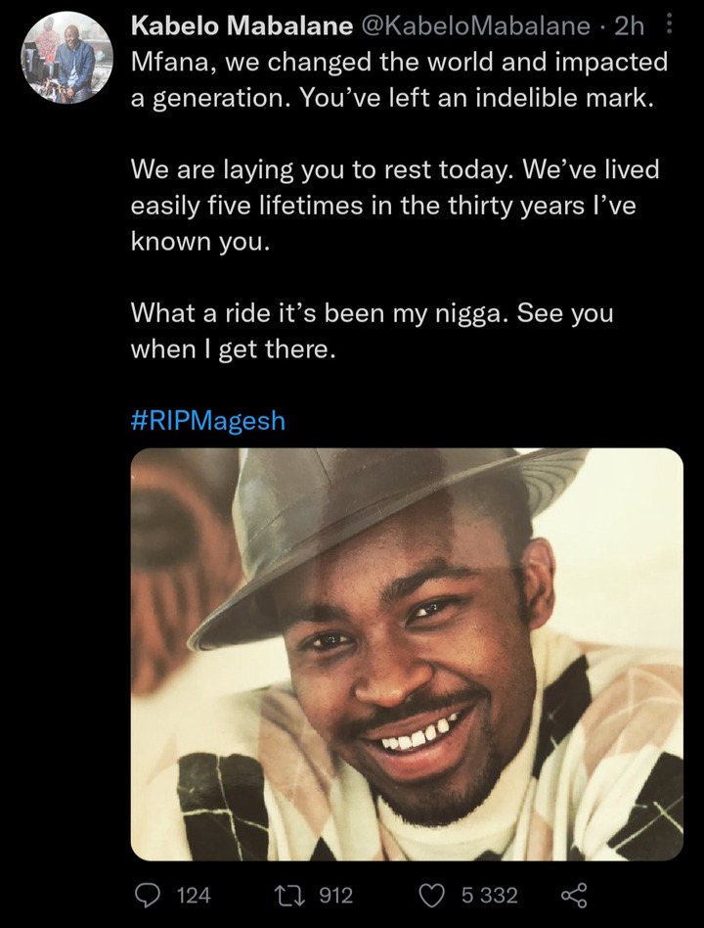Click the phrase "You've left an indelible mark"
704x928 pixels.
[476, 98]
